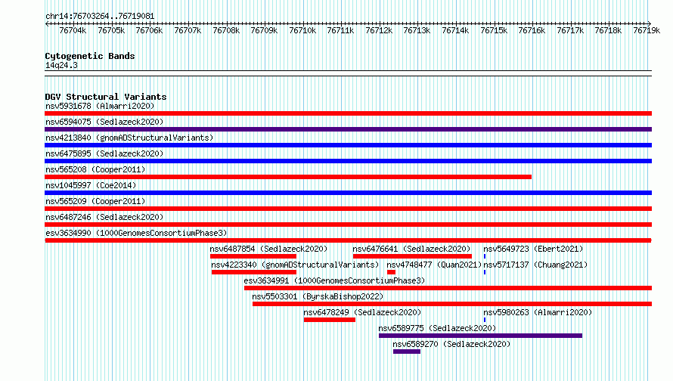Click the purple bar under nsv6594075

pyautogui.click(x=348, y=129)
